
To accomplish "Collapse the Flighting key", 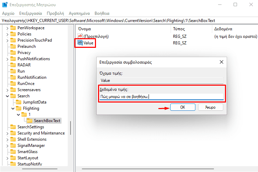I will [x=13, y=108].
